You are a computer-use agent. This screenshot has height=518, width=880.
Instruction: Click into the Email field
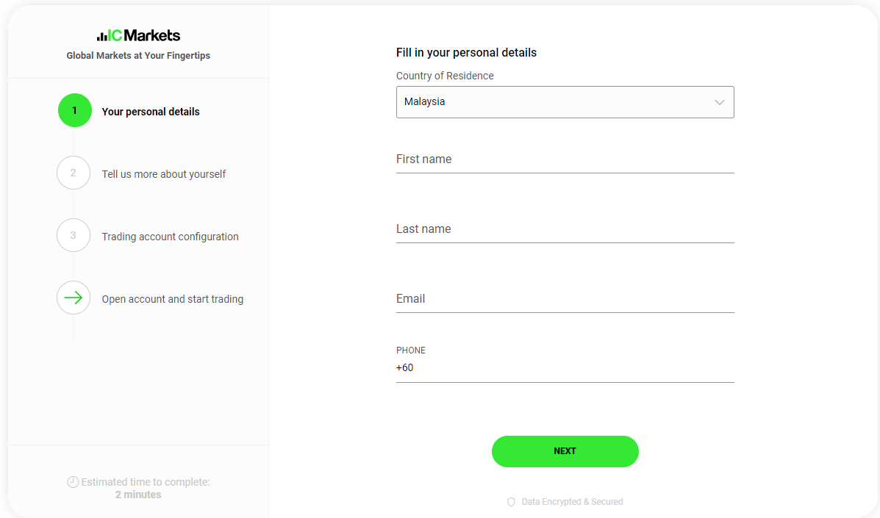pos(565,299)
